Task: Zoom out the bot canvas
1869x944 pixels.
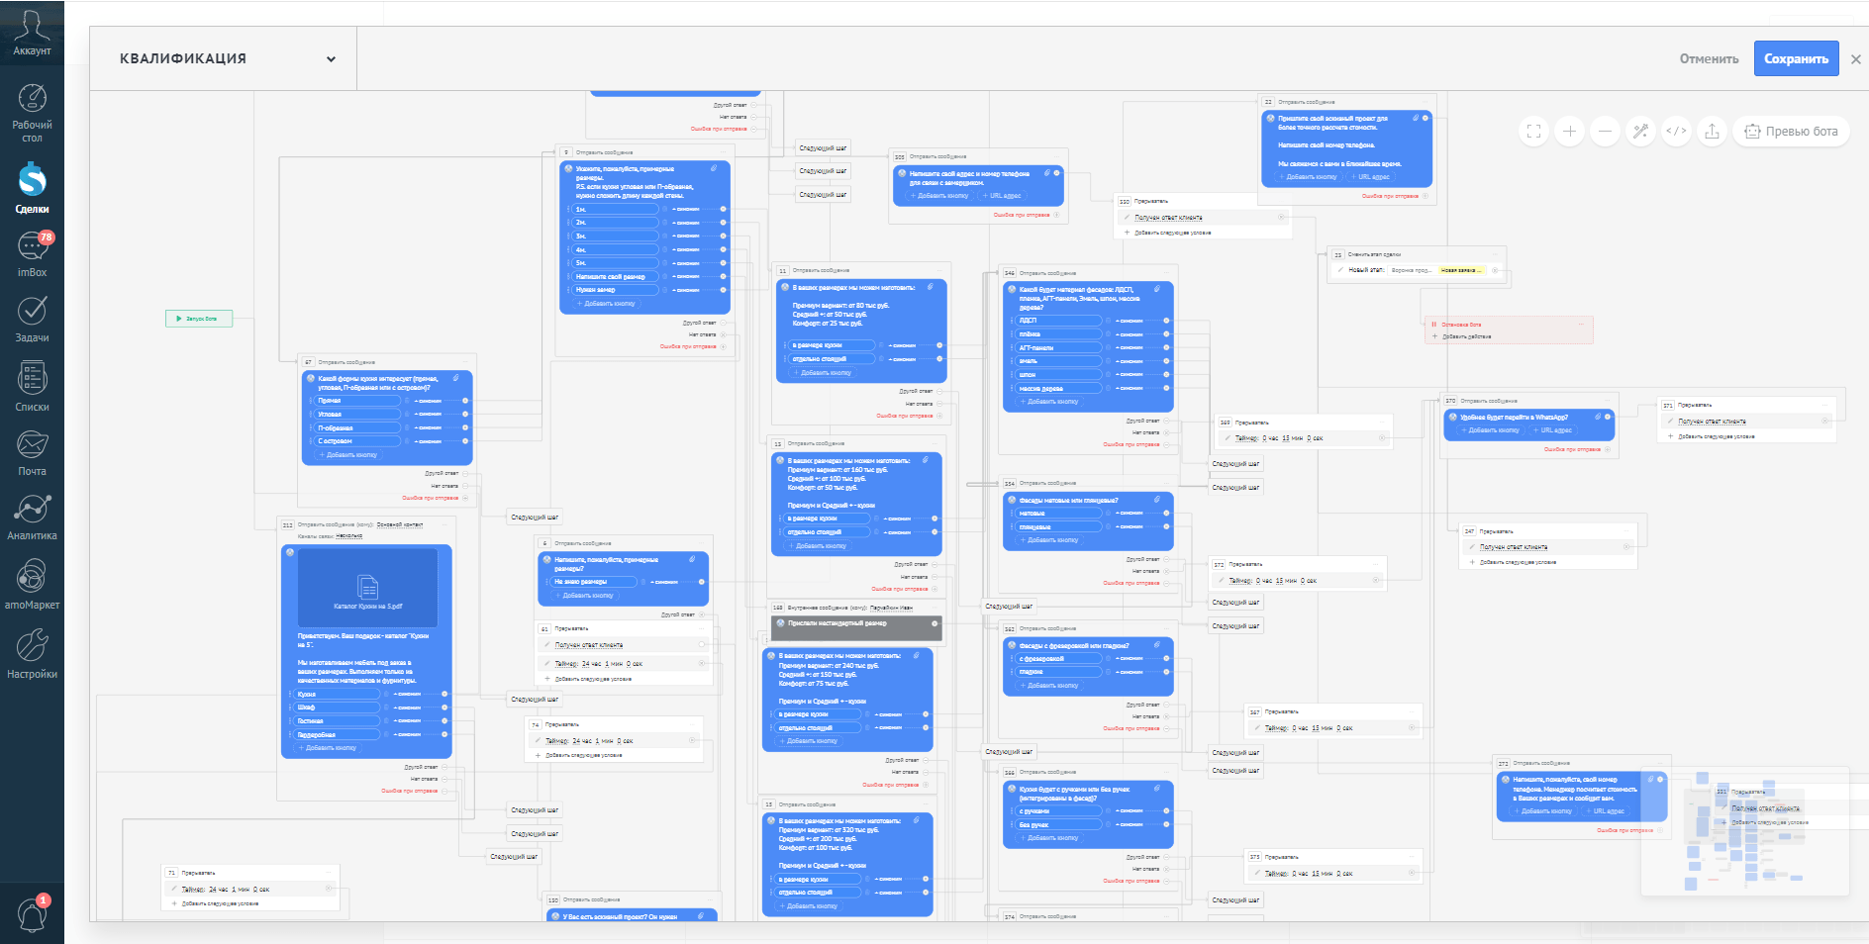Action: 1605,131
